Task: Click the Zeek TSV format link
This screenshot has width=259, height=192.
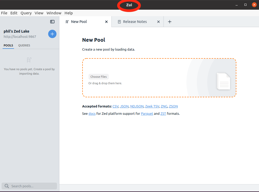Action: [152, 106]
